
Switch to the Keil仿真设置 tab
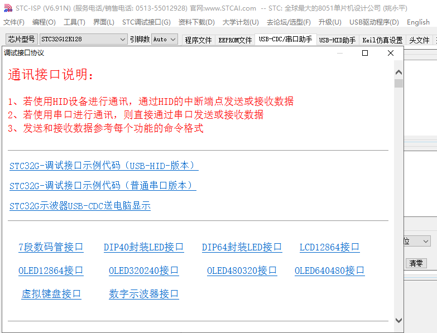pyautogui.click(x=382, y=40)
